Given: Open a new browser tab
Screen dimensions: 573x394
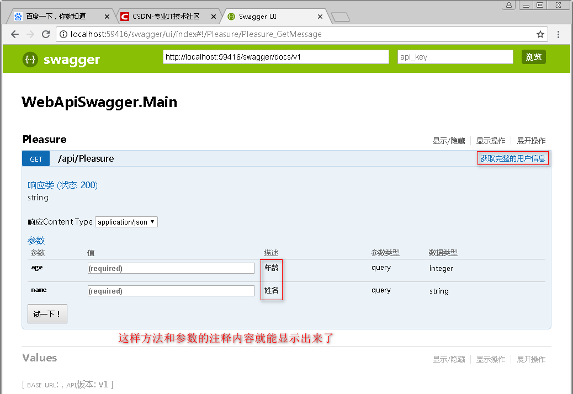Looking at the screenshot, I should (341, 16).
